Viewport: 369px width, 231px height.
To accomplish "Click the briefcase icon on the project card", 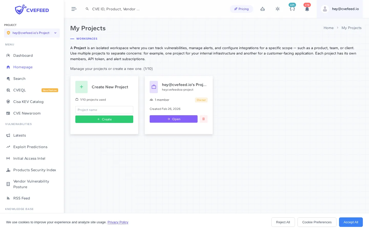I will (x=154, y=87).
